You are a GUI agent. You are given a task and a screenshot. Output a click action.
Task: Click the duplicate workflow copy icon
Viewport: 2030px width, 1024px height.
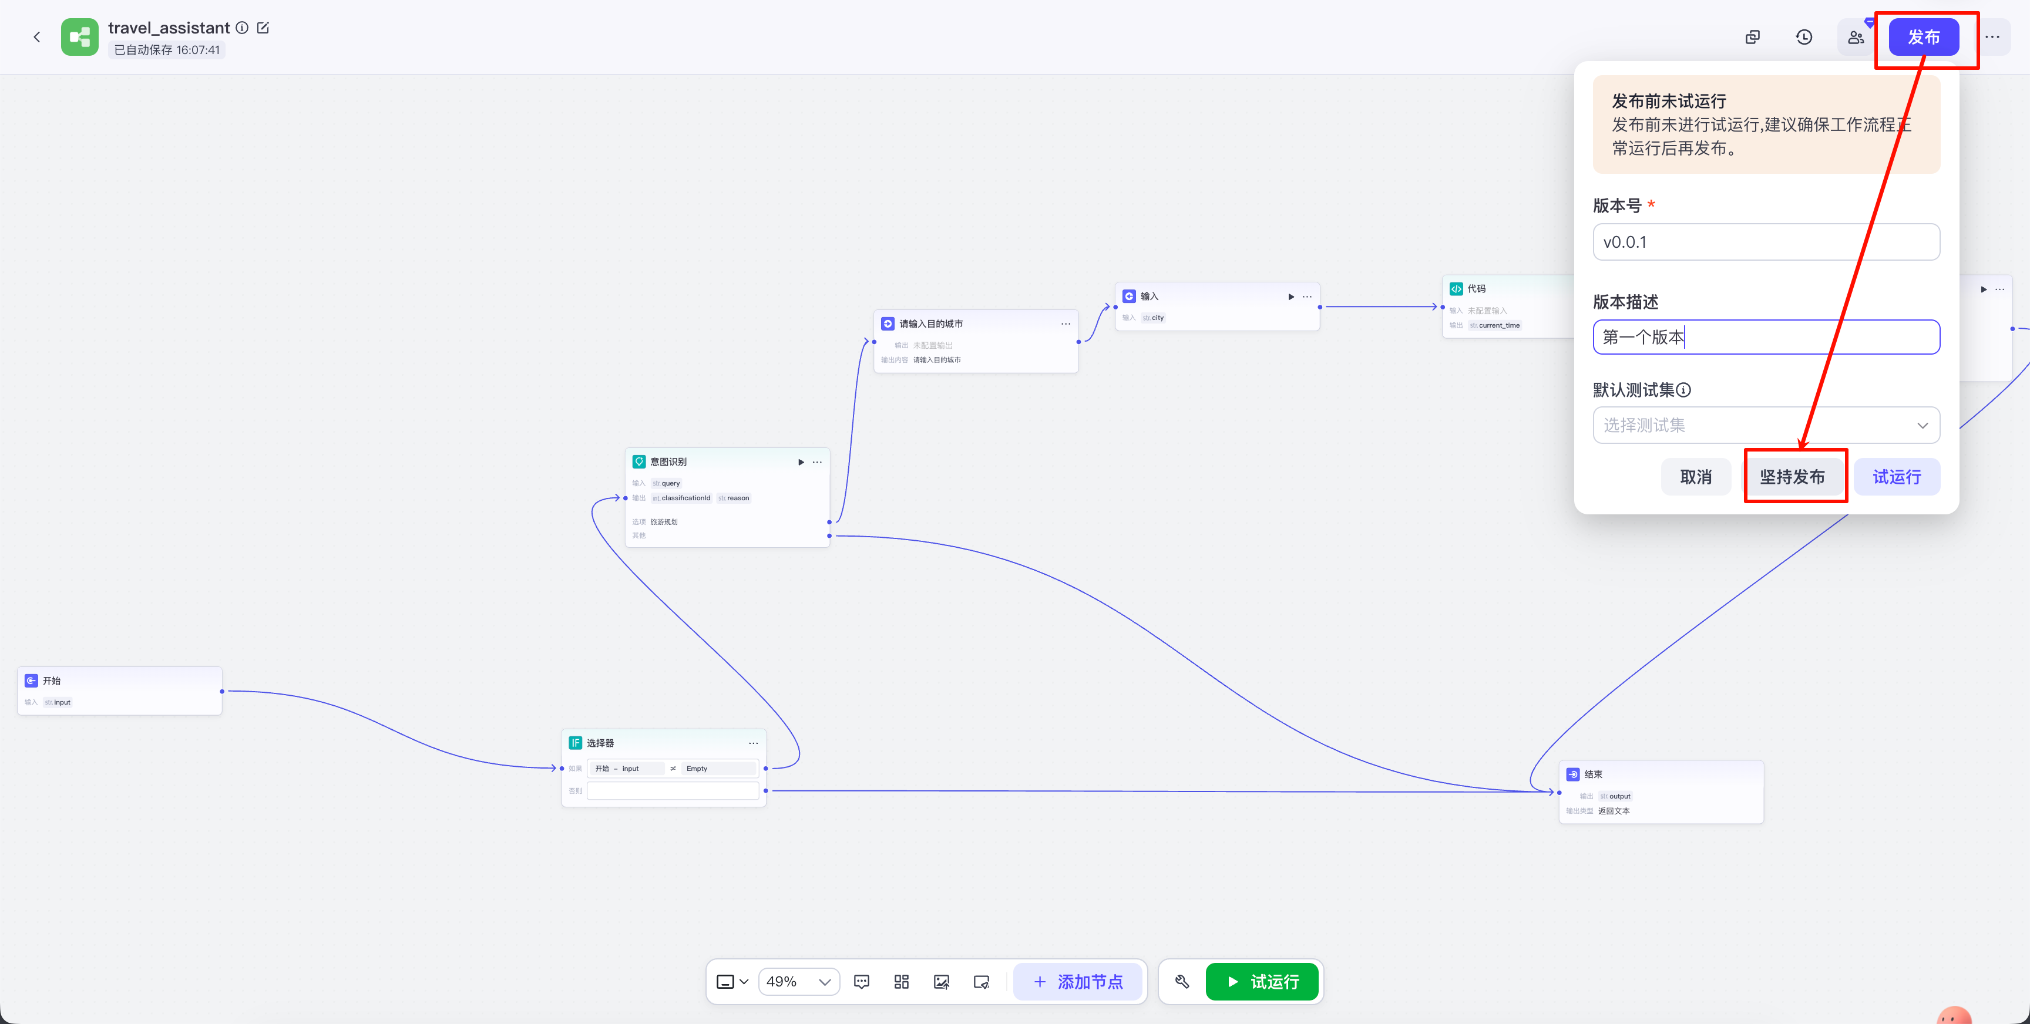tap(1752, 37)
